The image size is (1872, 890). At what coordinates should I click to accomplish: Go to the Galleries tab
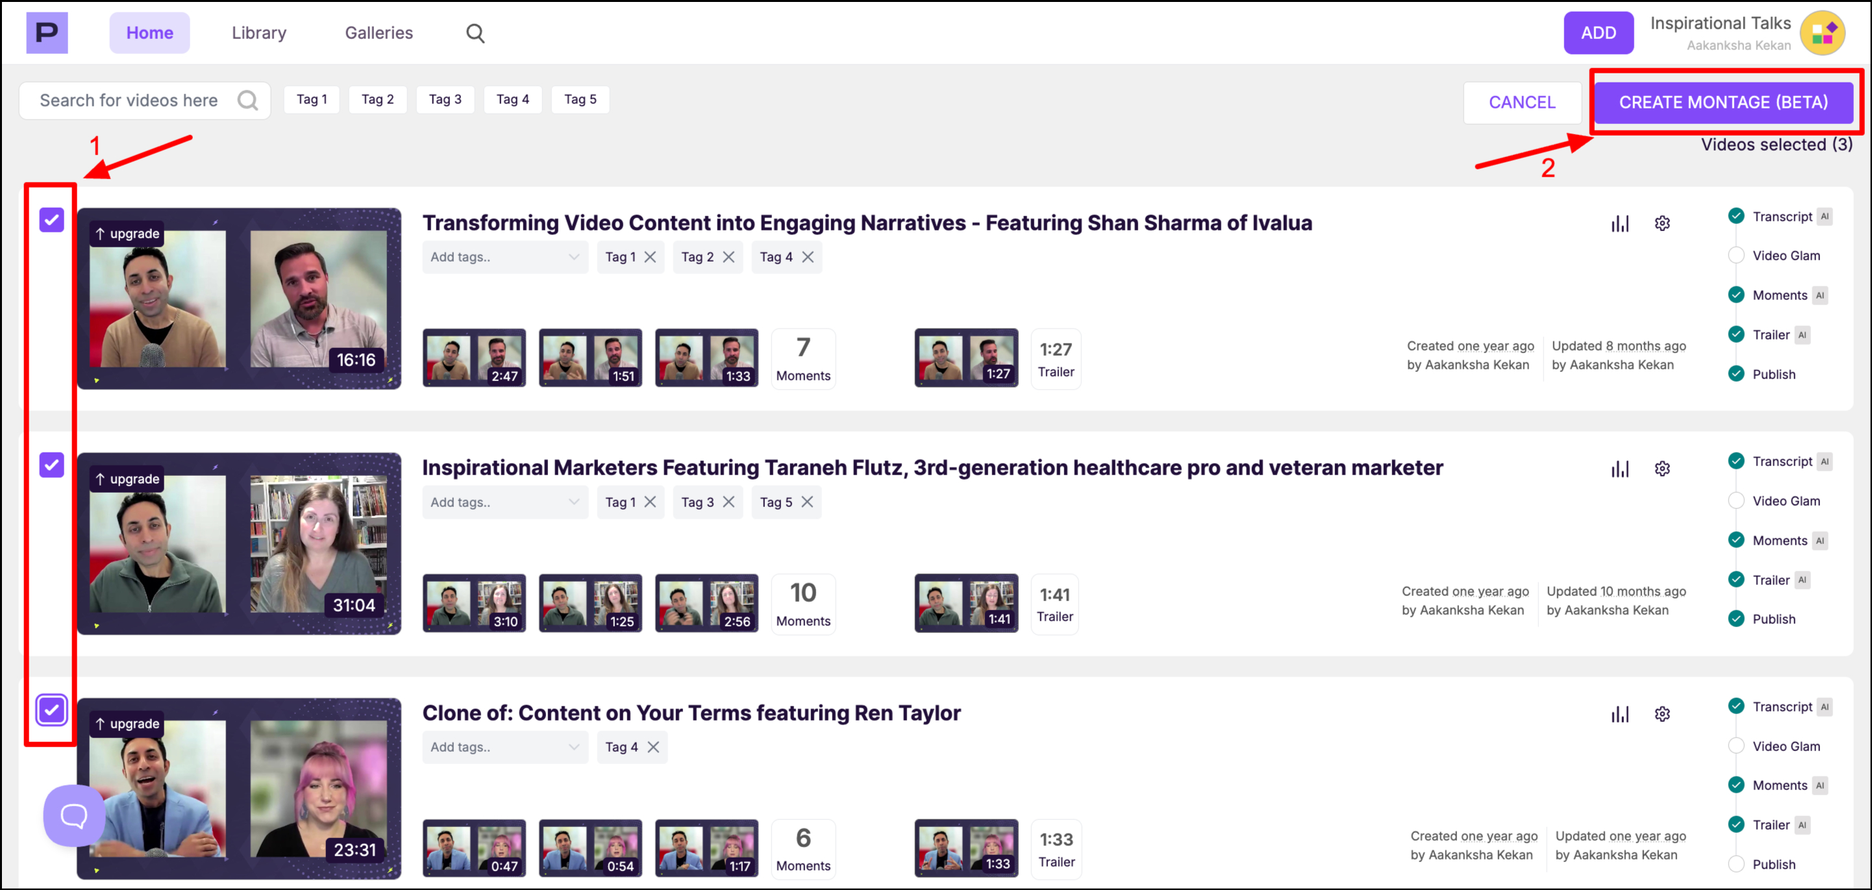click(x=379, y=32)
